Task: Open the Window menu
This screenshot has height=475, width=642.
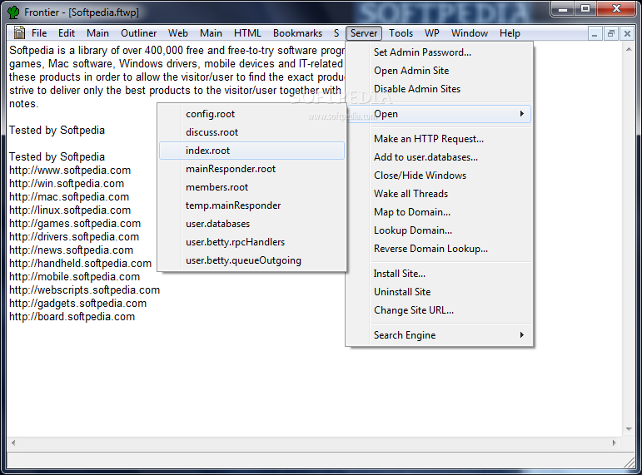Action: pos(469,33)
